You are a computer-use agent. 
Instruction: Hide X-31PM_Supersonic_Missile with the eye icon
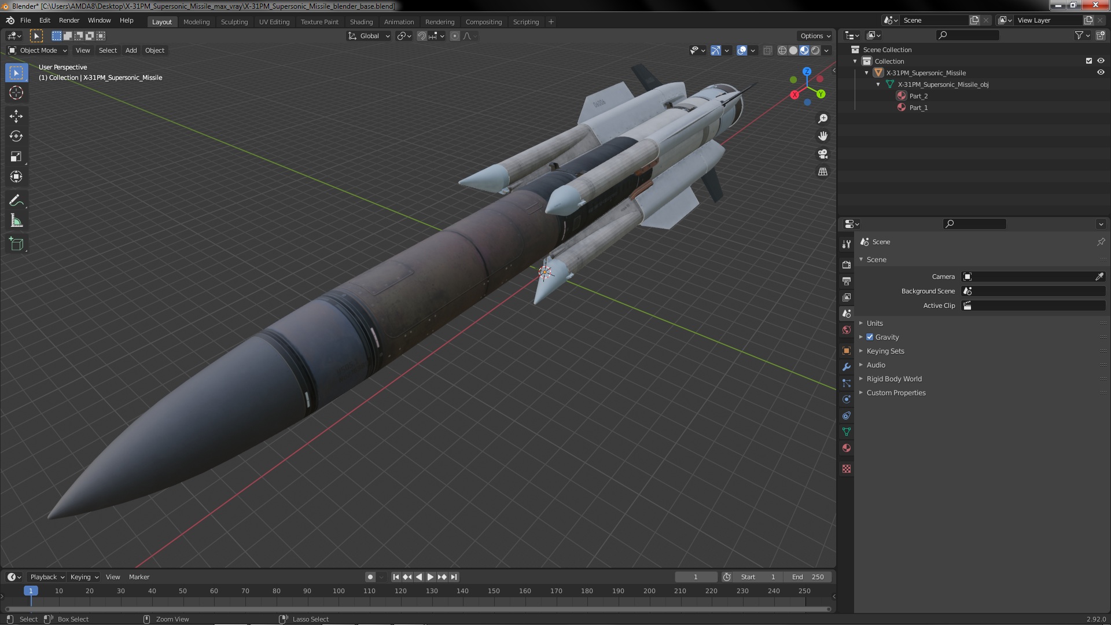tap(1101, 73)
